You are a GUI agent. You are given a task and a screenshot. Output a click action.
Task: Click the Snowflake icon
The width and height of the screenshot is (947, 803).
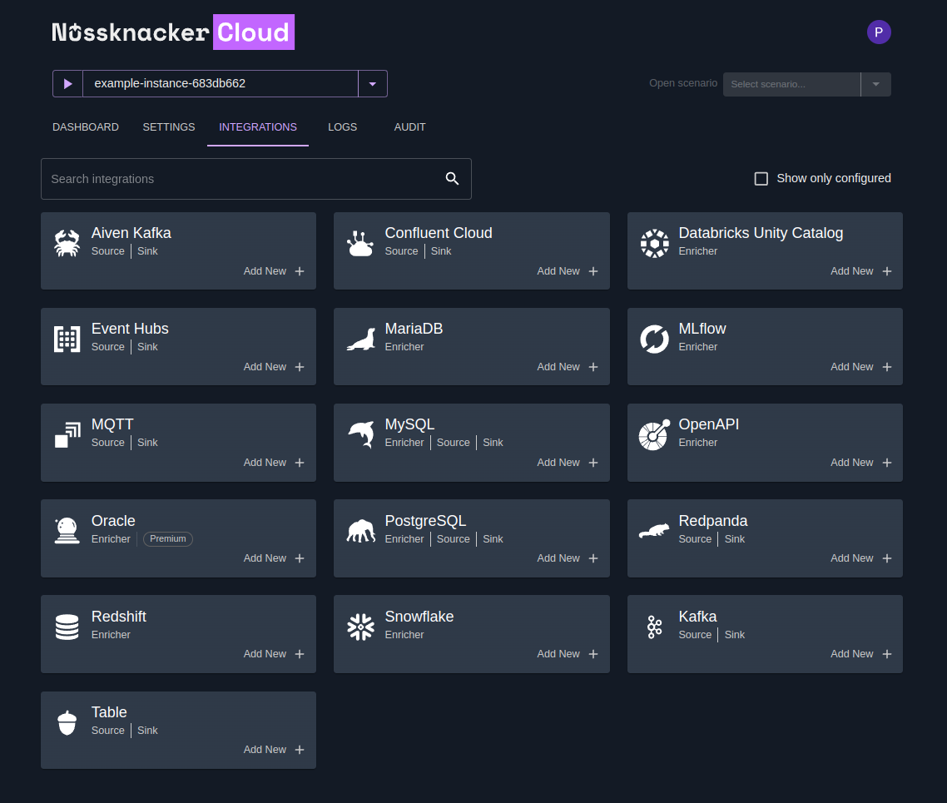(x=360, y=627)
